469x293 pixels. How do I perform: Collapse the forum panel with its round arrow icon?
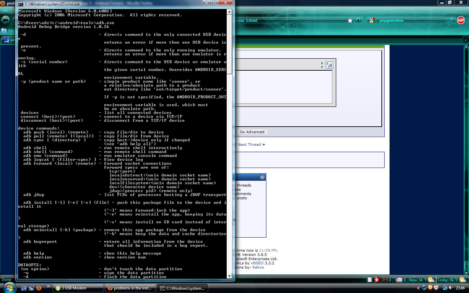click(262, 177)
